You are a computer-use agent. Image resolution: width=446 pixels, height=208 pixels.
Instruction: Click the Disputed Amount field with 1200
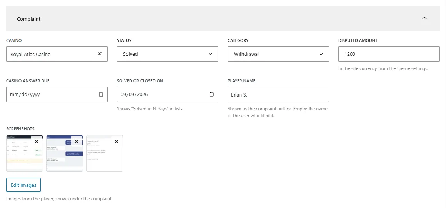point(389,54)
